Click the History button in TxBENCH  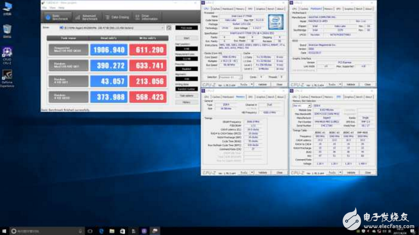[x=186, y=102]
